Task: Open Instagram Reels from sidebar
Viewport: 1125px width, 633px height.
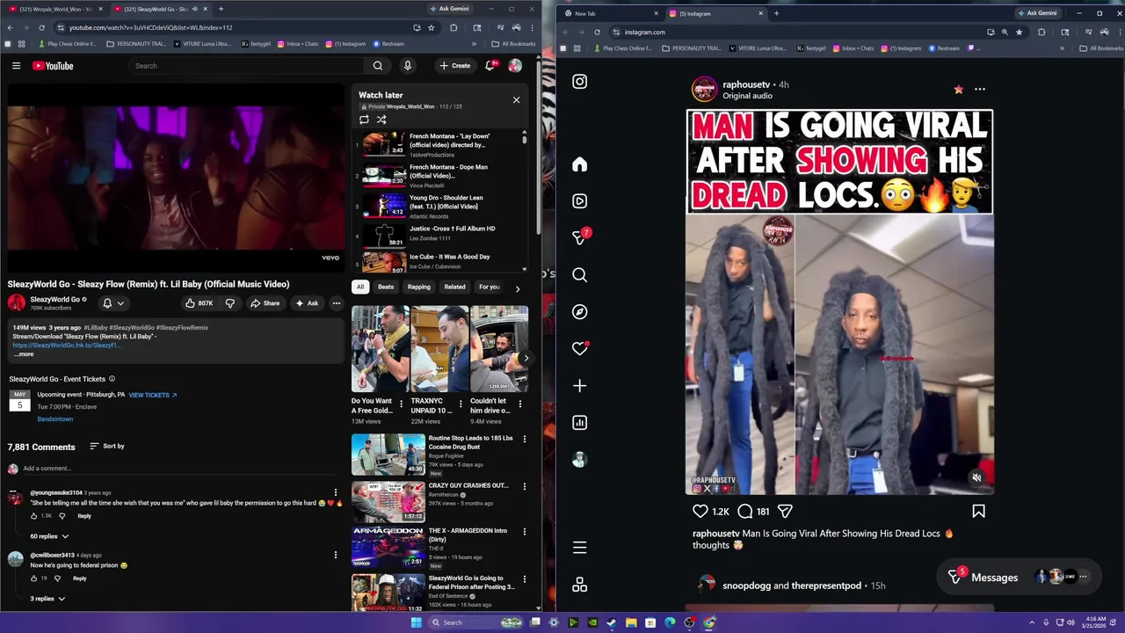Action: pos(579,201)
